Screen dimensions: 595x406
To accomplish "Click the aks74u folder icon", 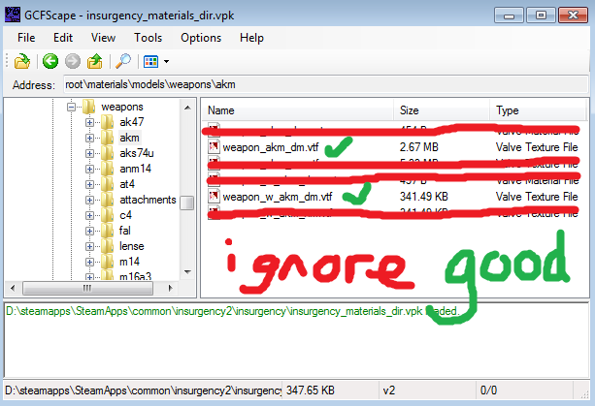I will click(107, 153).
